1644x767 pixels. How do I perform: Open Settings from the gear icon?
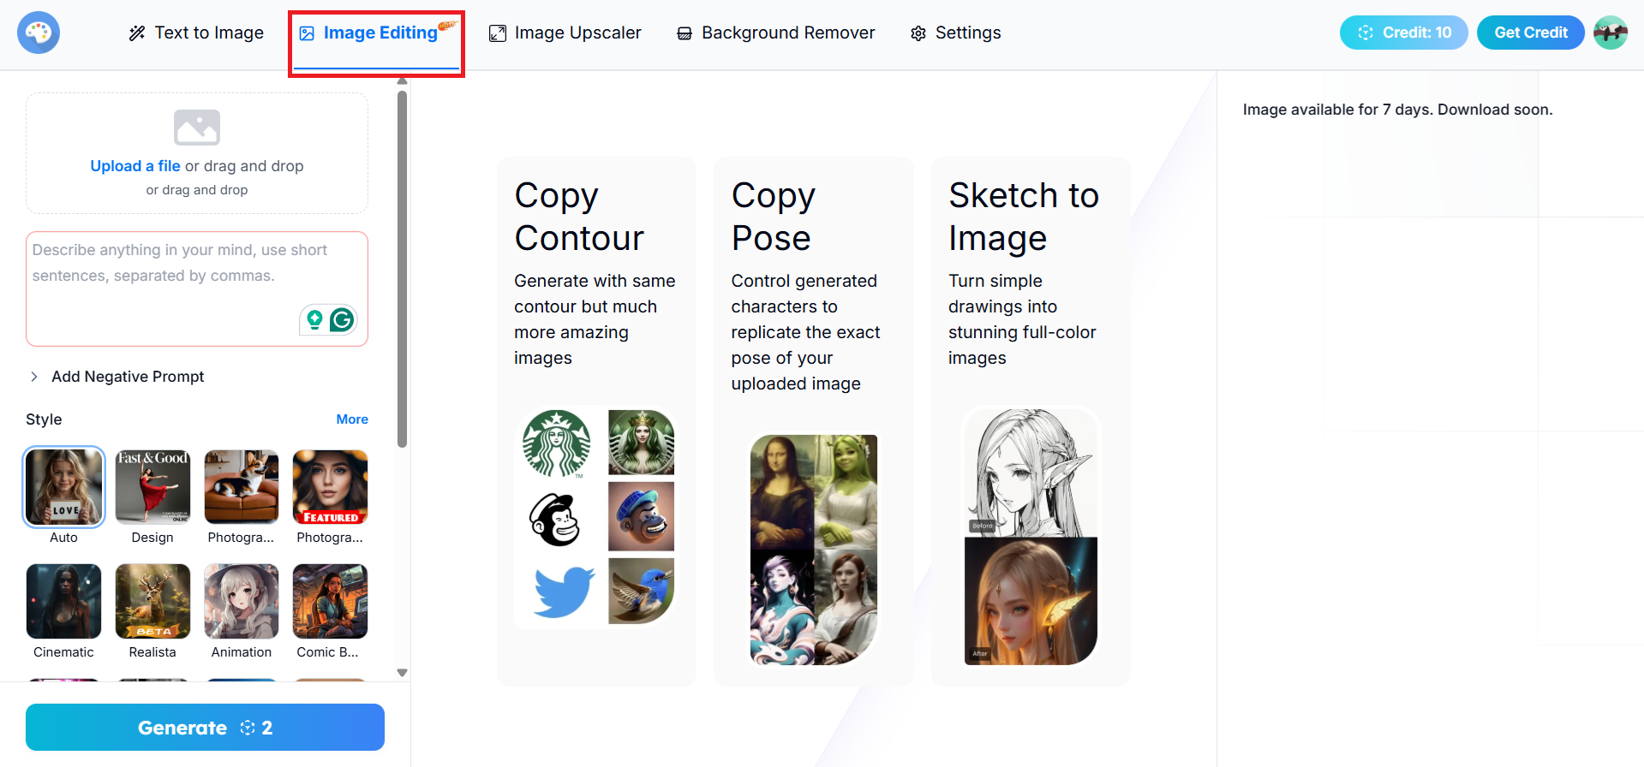(918, 33)
